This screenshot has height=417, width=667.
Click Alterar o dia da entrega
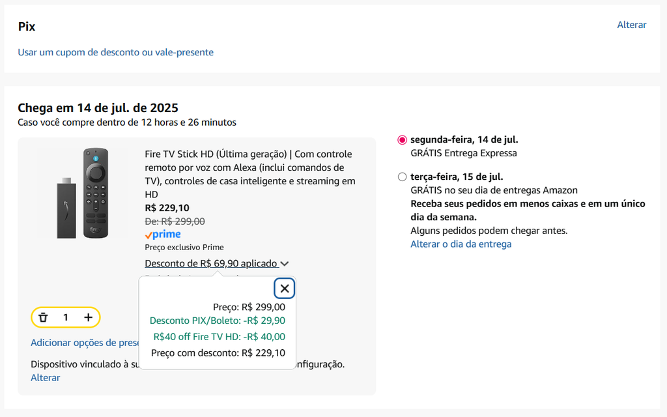click(461, 244)
